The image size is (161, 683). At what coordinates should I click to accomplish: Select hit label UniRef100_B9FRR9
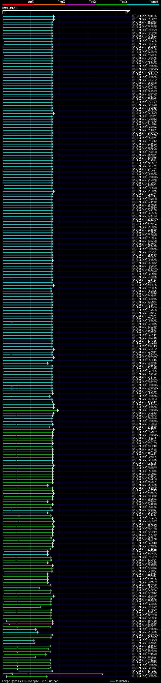(x=144, y=30)
